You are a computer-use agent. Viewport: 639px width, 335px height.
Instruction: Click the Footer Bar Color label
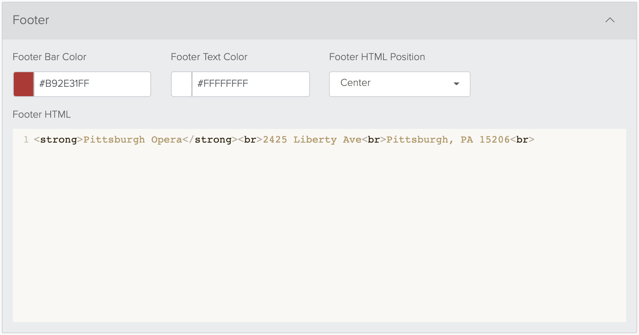point(50,57)
